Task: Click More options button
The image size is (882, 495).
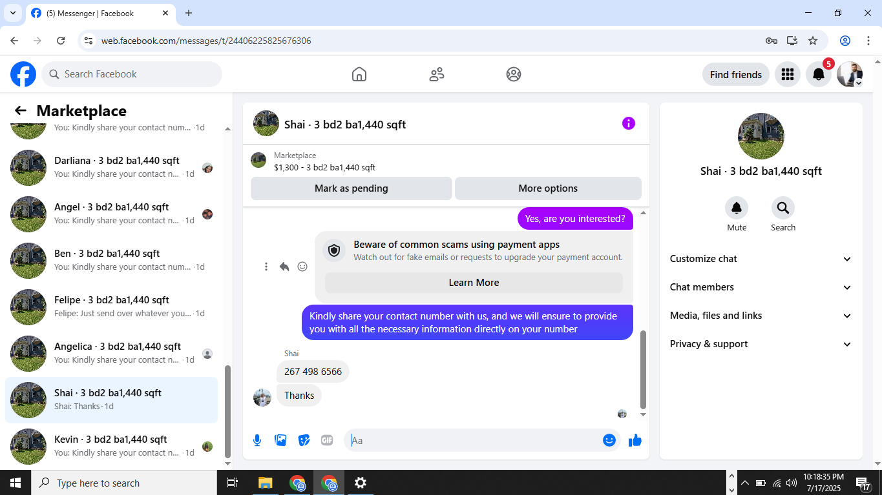Action: (x=548, y=188)
